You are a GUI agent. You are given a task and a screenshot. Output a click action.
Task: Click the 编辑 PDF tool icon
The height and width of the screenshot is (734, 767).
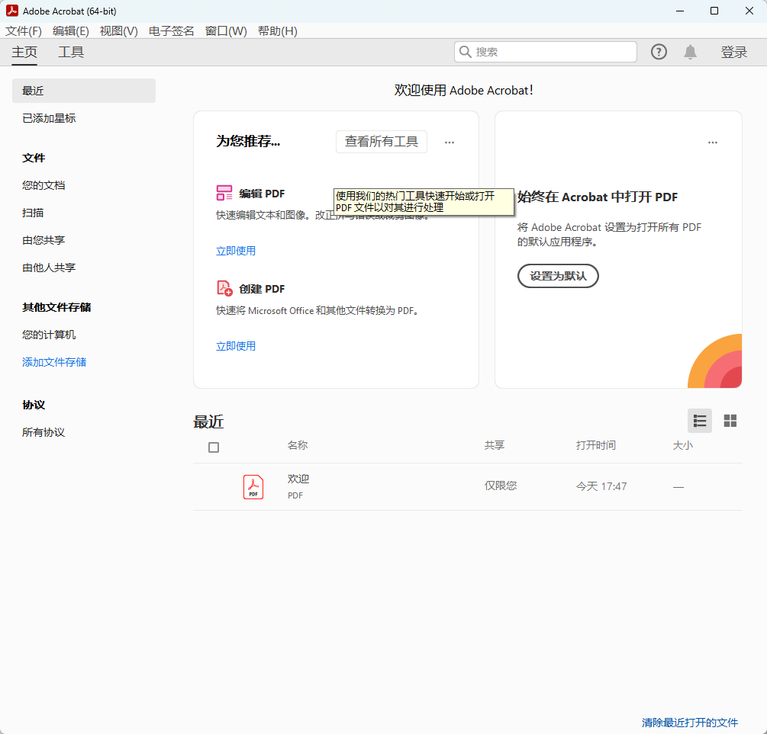224,193
